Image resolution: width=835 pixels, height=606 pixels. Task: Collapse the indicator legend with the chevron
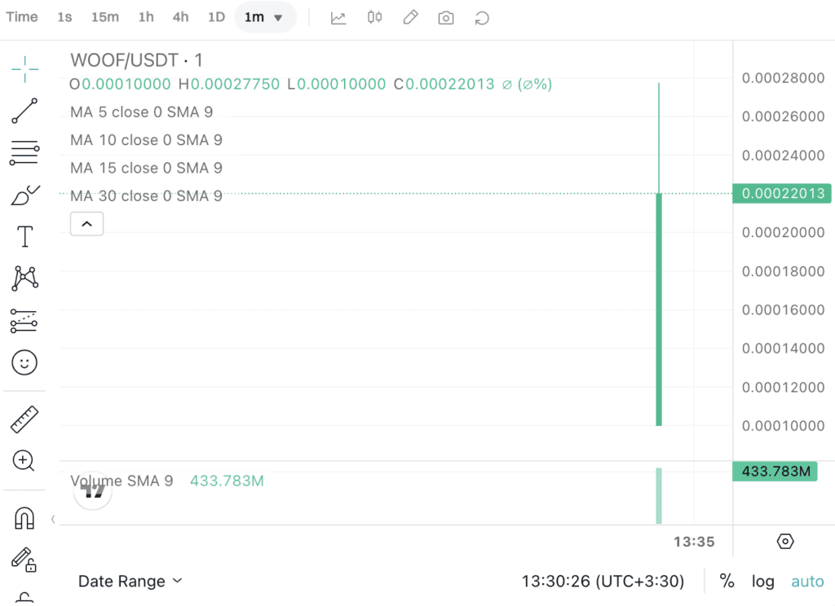[x=86, y=224]
